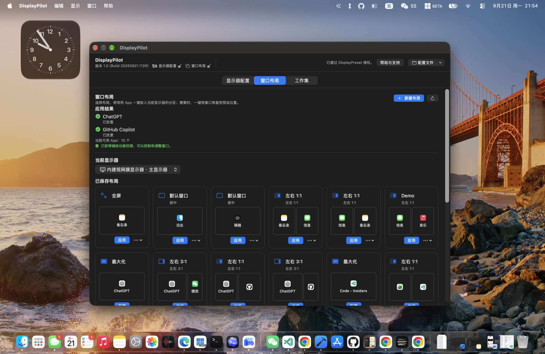Open the 内建视网膜显示器 display selector
The width and height of the screenshot is (545, 354).
138,170
